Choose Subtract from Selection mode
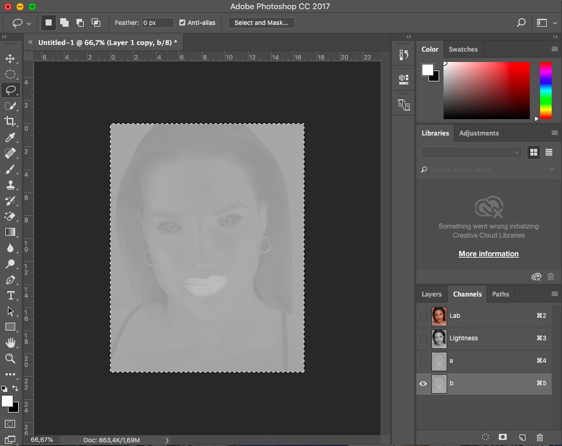 [80, 22]
